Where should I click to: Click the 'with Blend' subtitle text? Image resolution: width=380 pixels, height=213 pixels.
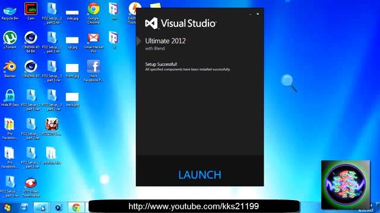pos(155,49)
